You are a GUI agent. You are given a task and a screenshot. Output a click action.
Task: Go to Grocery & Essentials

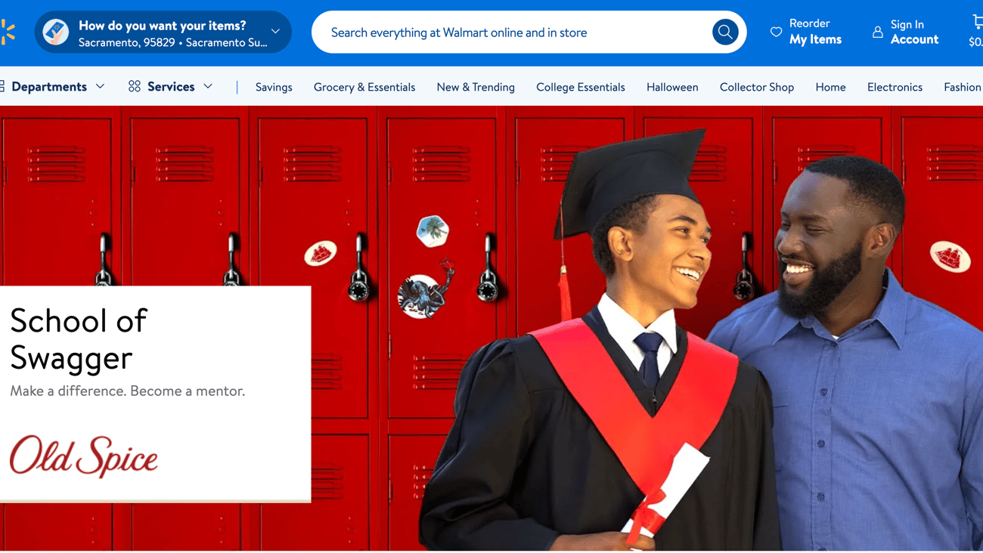point(364,87)
